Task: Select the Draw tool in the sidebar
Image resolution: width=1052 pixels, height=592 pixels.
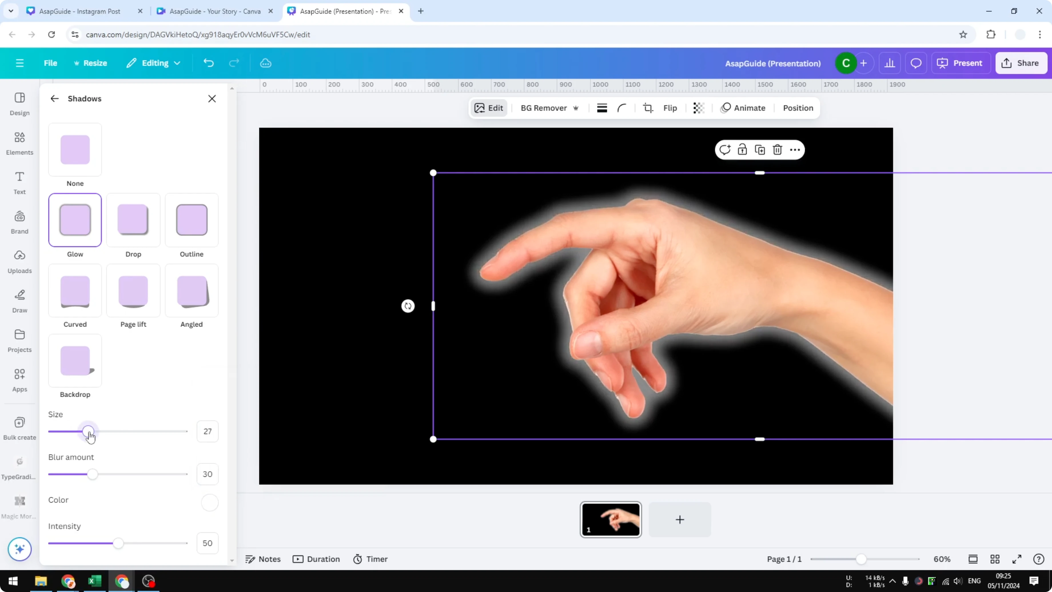Action: [x=19, y=301]
